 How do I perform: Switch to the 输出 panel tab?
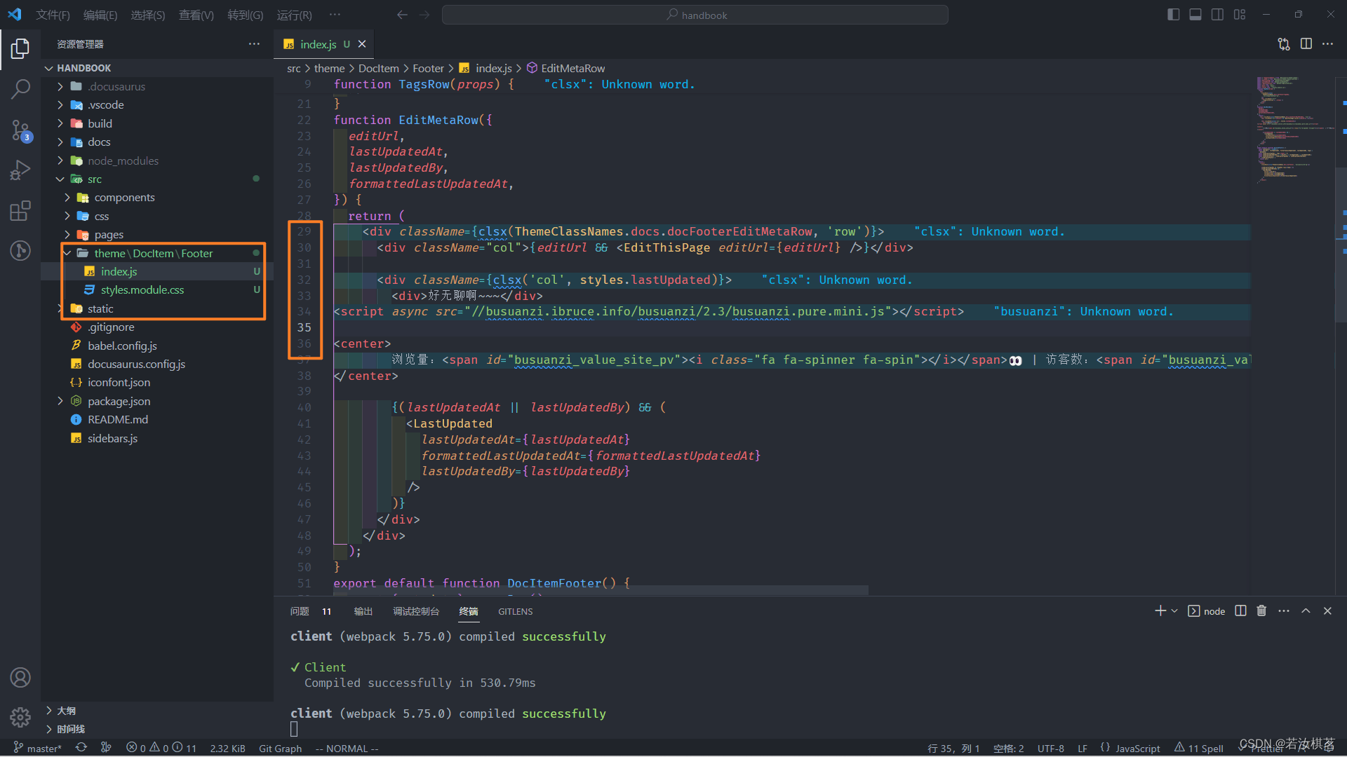363,611
